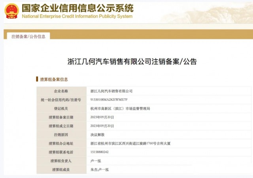Click the national emblem logo

[x=11, y=11]
